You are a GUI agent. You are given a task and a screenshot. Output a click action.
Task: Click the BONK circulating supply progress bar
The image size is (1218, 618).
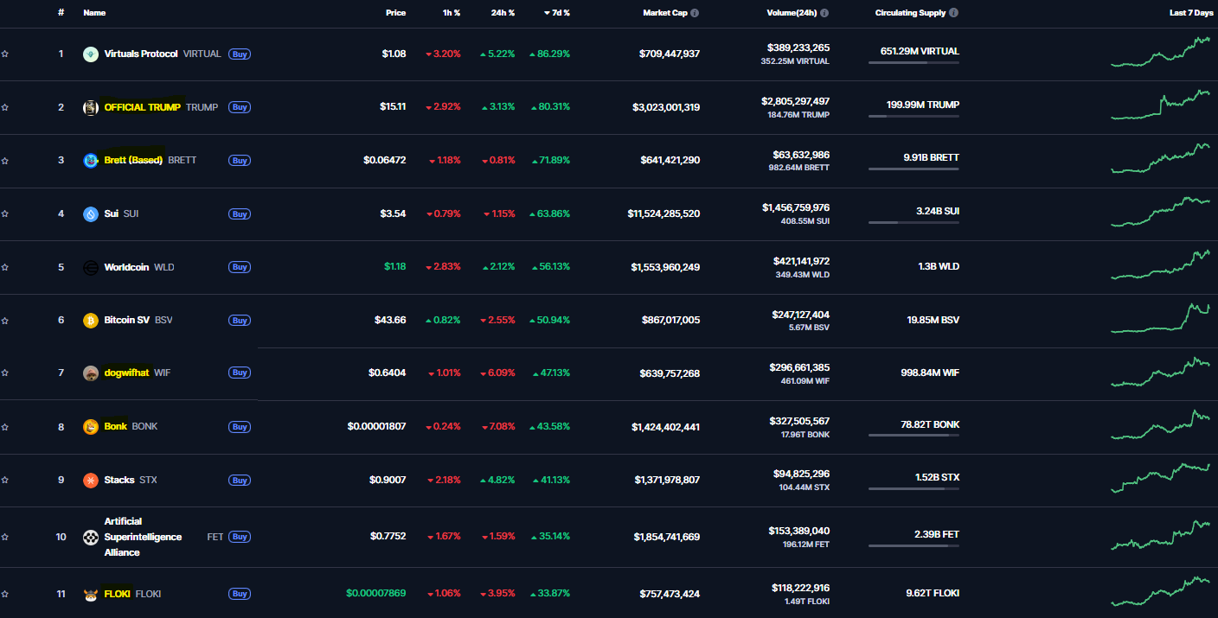(x=913, y=436)
